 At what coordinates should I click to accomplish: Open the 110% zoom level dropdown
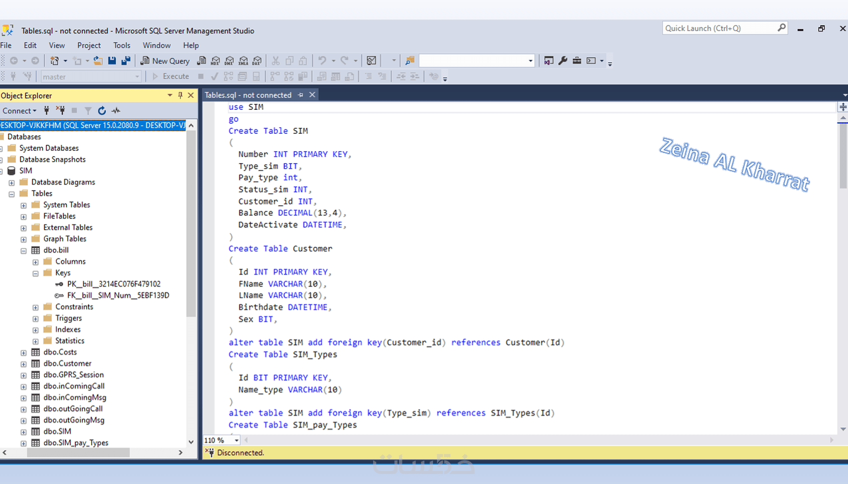point(235,440)
